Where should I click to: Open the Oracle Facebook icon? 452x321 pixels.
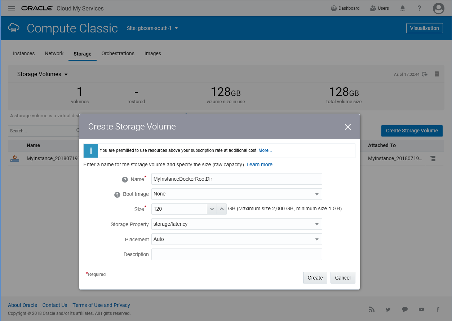pyautogui.click(x=438, y=309)
